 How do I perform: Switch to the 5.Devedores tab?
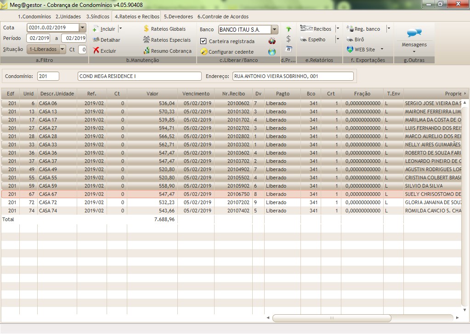pyautogui.click(x=178, y=17)
